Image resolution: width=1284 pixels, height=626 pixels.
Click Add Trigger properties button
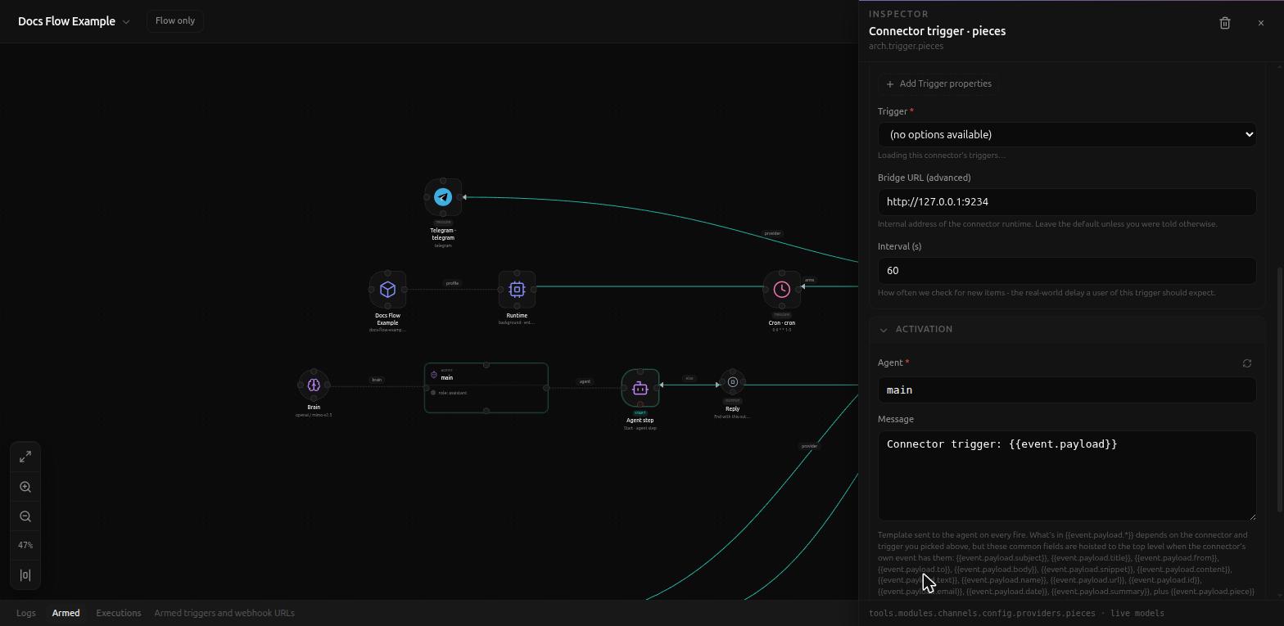pos(938,83)
